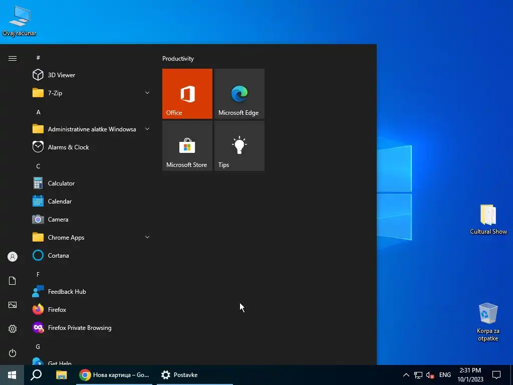Open Calculator app icon
The width and height of the screenshot is (513, 385).
[38, 183]
